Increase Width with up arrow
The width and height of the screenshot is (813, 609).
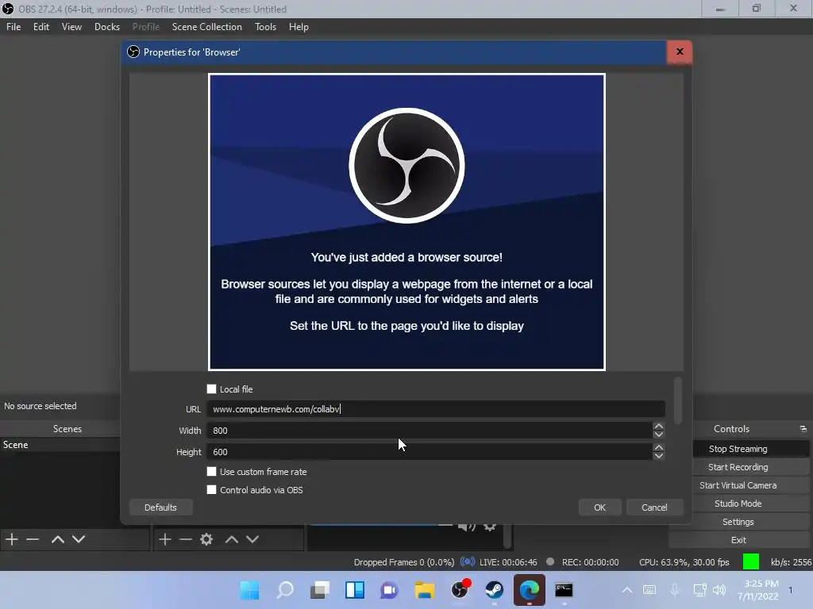click(658, 427)
